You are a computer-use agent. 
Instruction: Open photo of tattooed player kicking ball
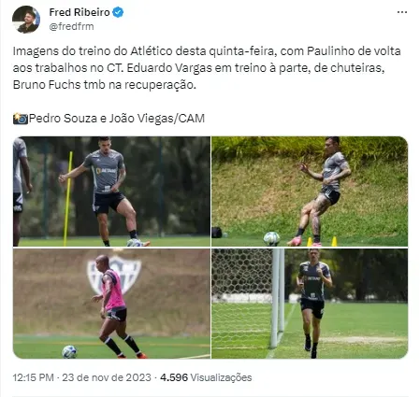(x=310, y=191)
